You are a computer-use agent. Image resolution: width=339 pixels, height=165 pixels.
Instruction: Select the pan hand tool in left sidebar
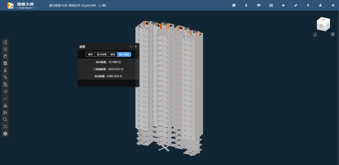click(x=5, y=56)
